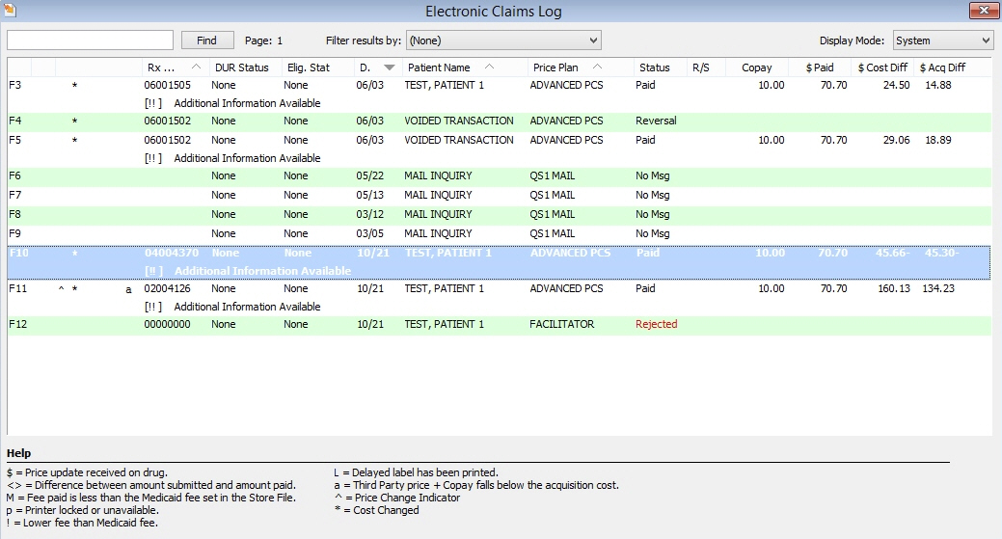Click the $ Paid column header

(x=820, y=67)
